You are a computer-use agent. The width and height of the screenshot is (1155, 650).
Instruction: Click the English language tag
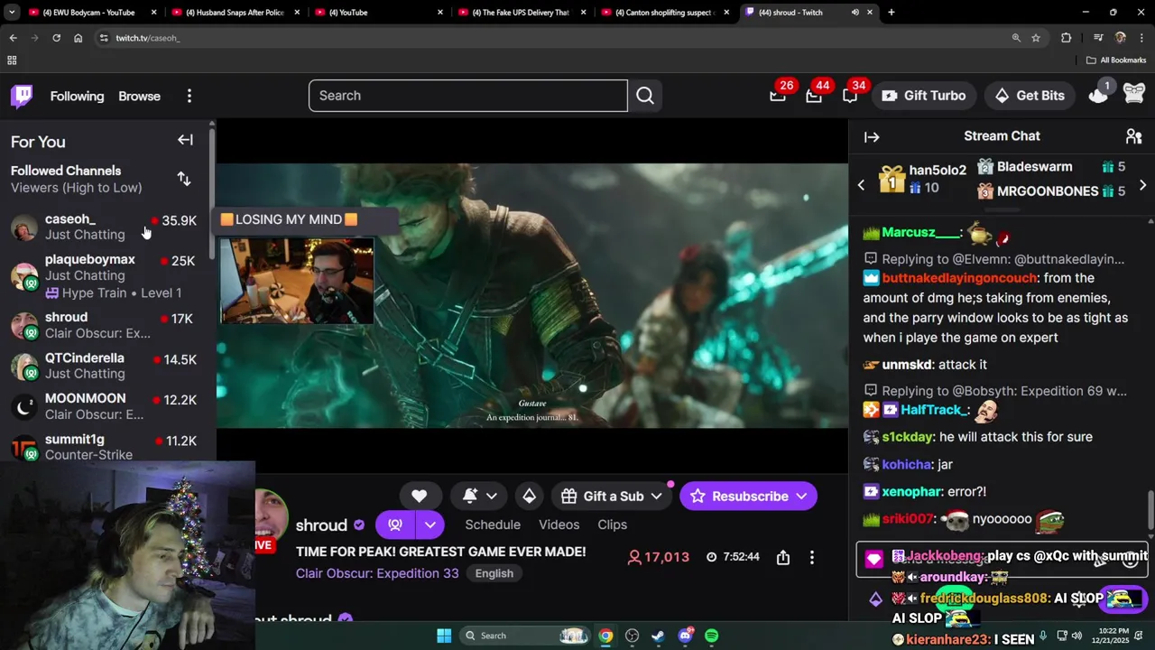(494, 573)
